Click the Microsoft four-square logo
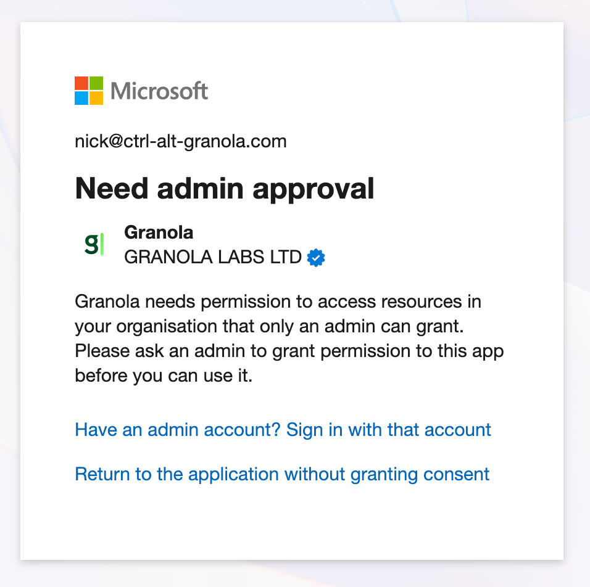 89,91
